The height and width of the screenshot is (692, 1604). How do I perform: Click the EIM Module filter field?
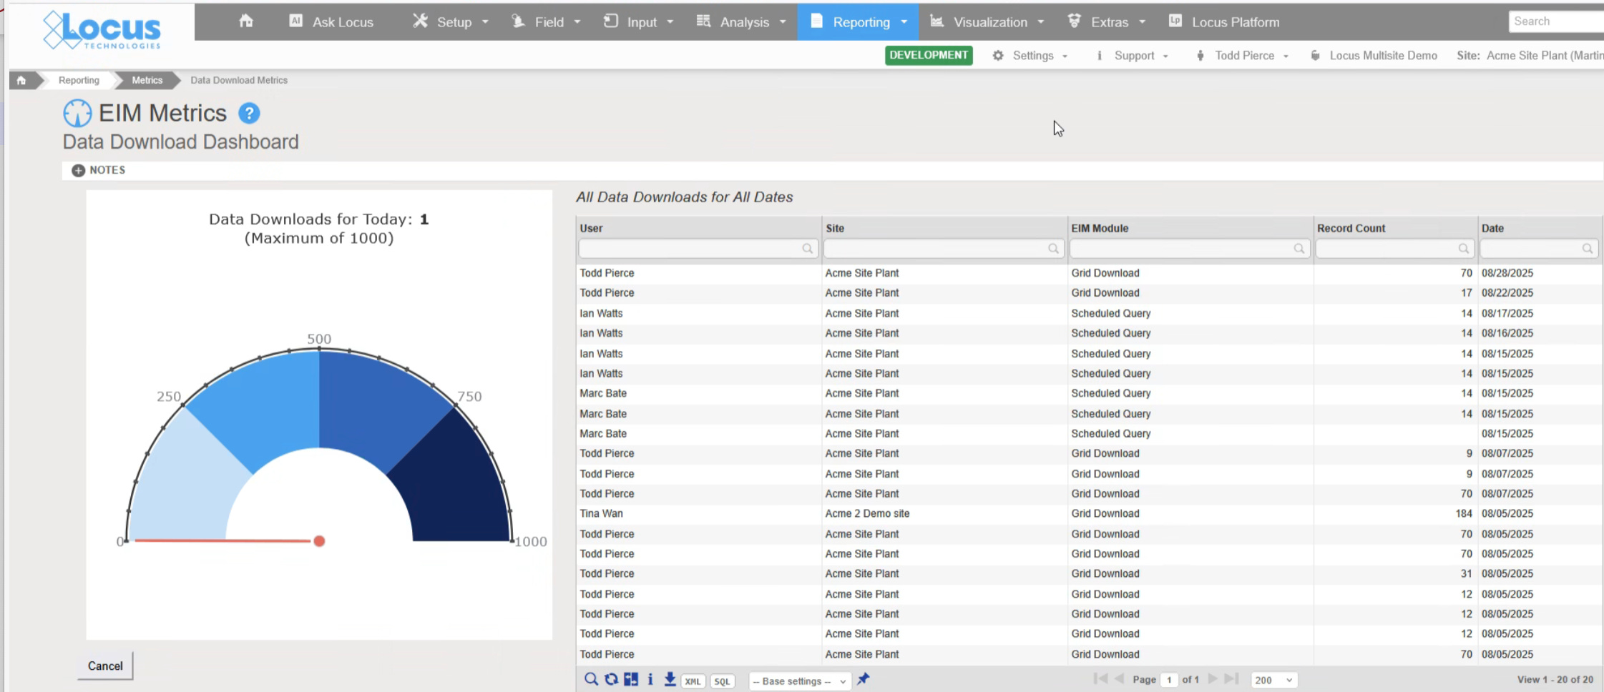(x=1184, y=249)
